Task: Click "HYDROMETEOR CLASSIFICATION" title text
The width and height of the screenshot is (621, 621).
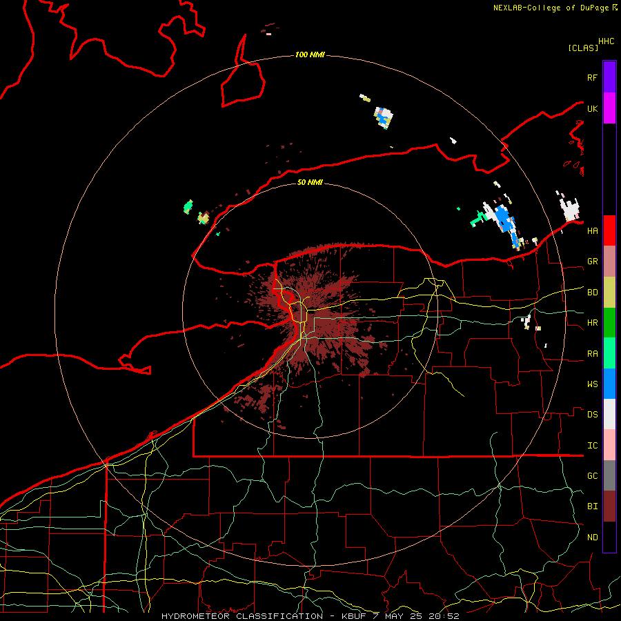Action: 242,616
